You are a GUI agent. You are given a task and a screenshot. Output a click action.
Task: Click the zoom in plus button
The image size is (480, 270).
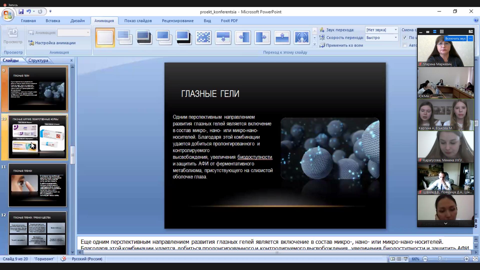point(466,259)
